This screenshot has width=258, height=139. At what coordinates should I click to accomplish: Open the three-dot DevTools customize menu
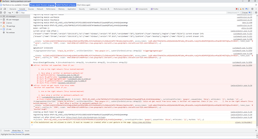[x=256, y=9]
